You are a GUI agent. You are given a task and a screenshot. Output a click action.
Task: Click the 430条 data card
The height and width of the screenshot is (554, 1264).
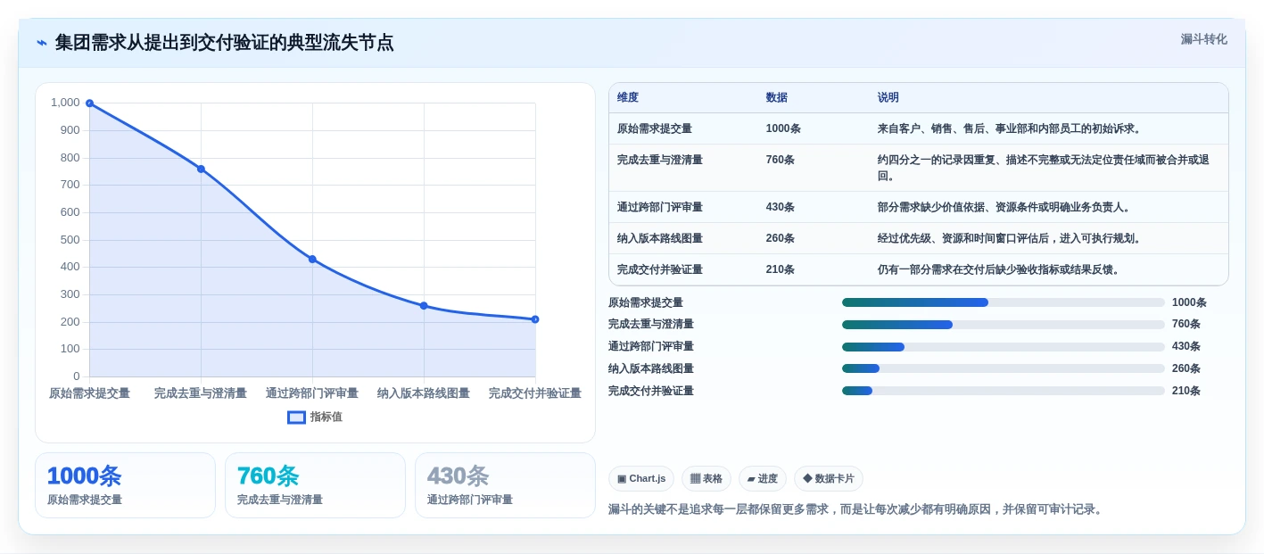click(505, 485)
